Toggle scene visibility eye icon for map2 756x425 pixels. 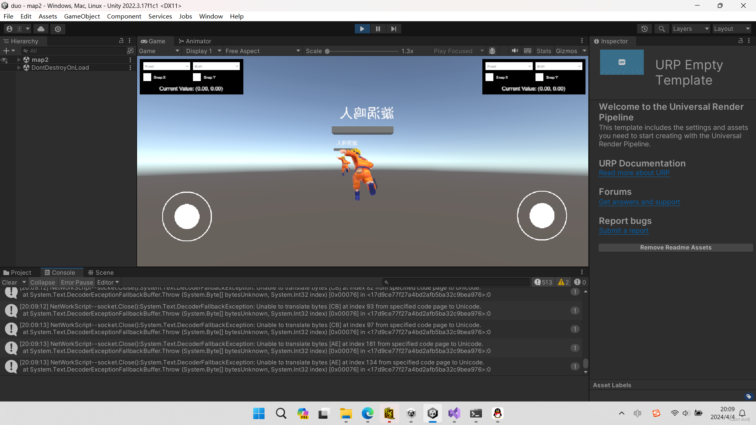(x=5, y=60)
